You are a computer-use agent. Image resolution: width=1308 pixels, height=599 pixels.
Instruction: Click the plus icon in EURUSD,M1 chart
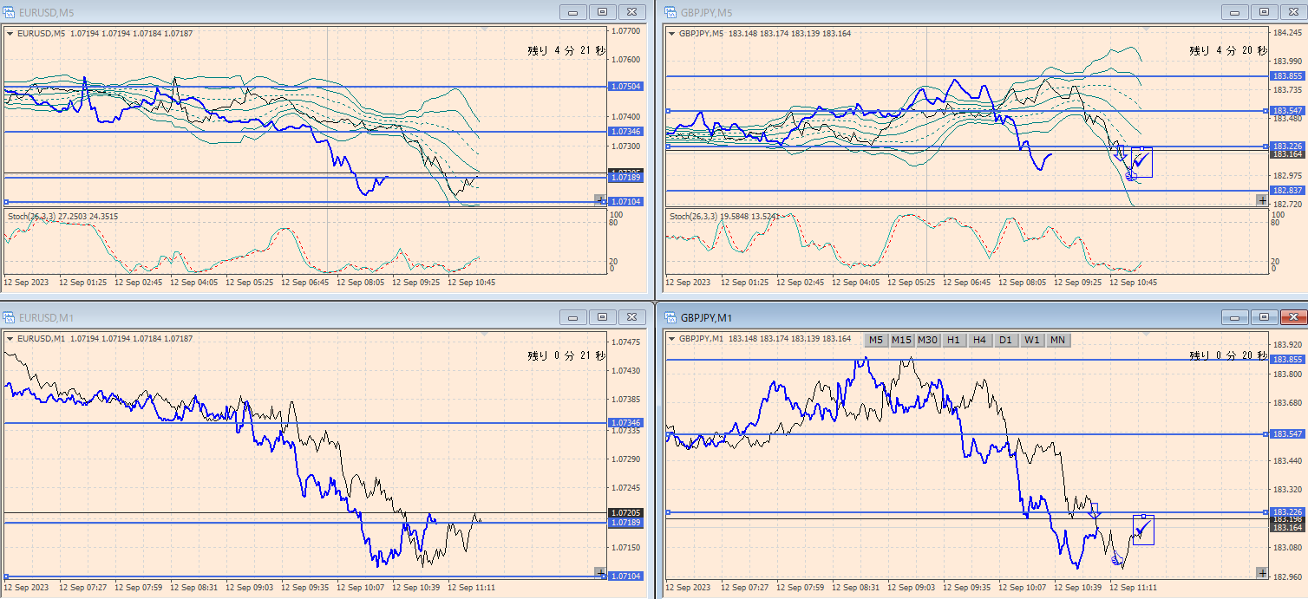(x=599, y=572)
